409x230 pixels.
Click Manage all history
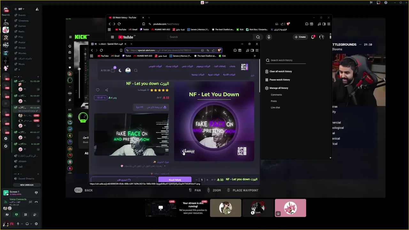(276, 88)
